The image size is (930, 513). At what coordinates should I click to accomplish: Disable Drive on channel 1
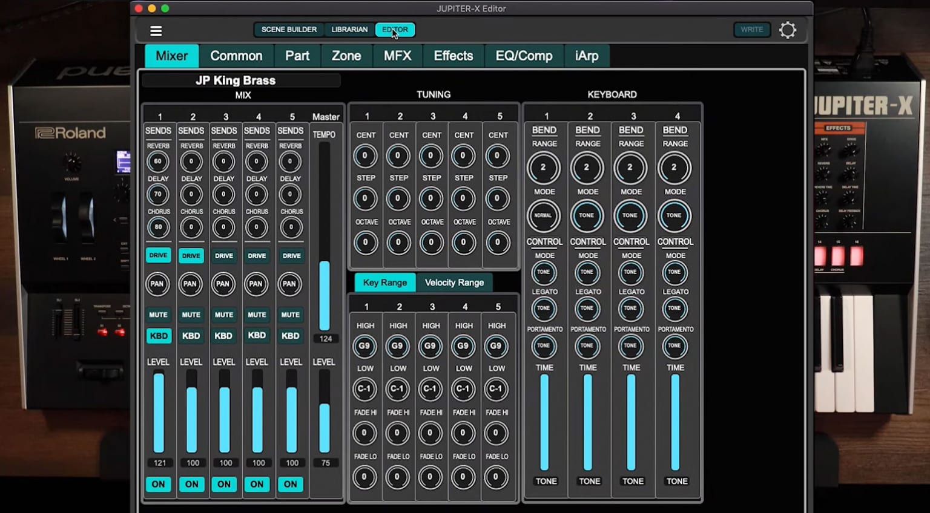coord(158,255)
